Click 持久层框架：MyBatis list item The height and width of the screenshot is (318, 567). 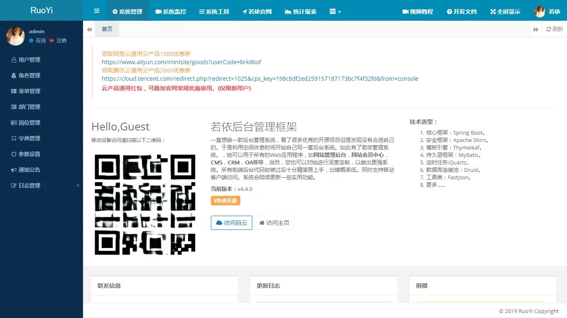coord(454,155)
